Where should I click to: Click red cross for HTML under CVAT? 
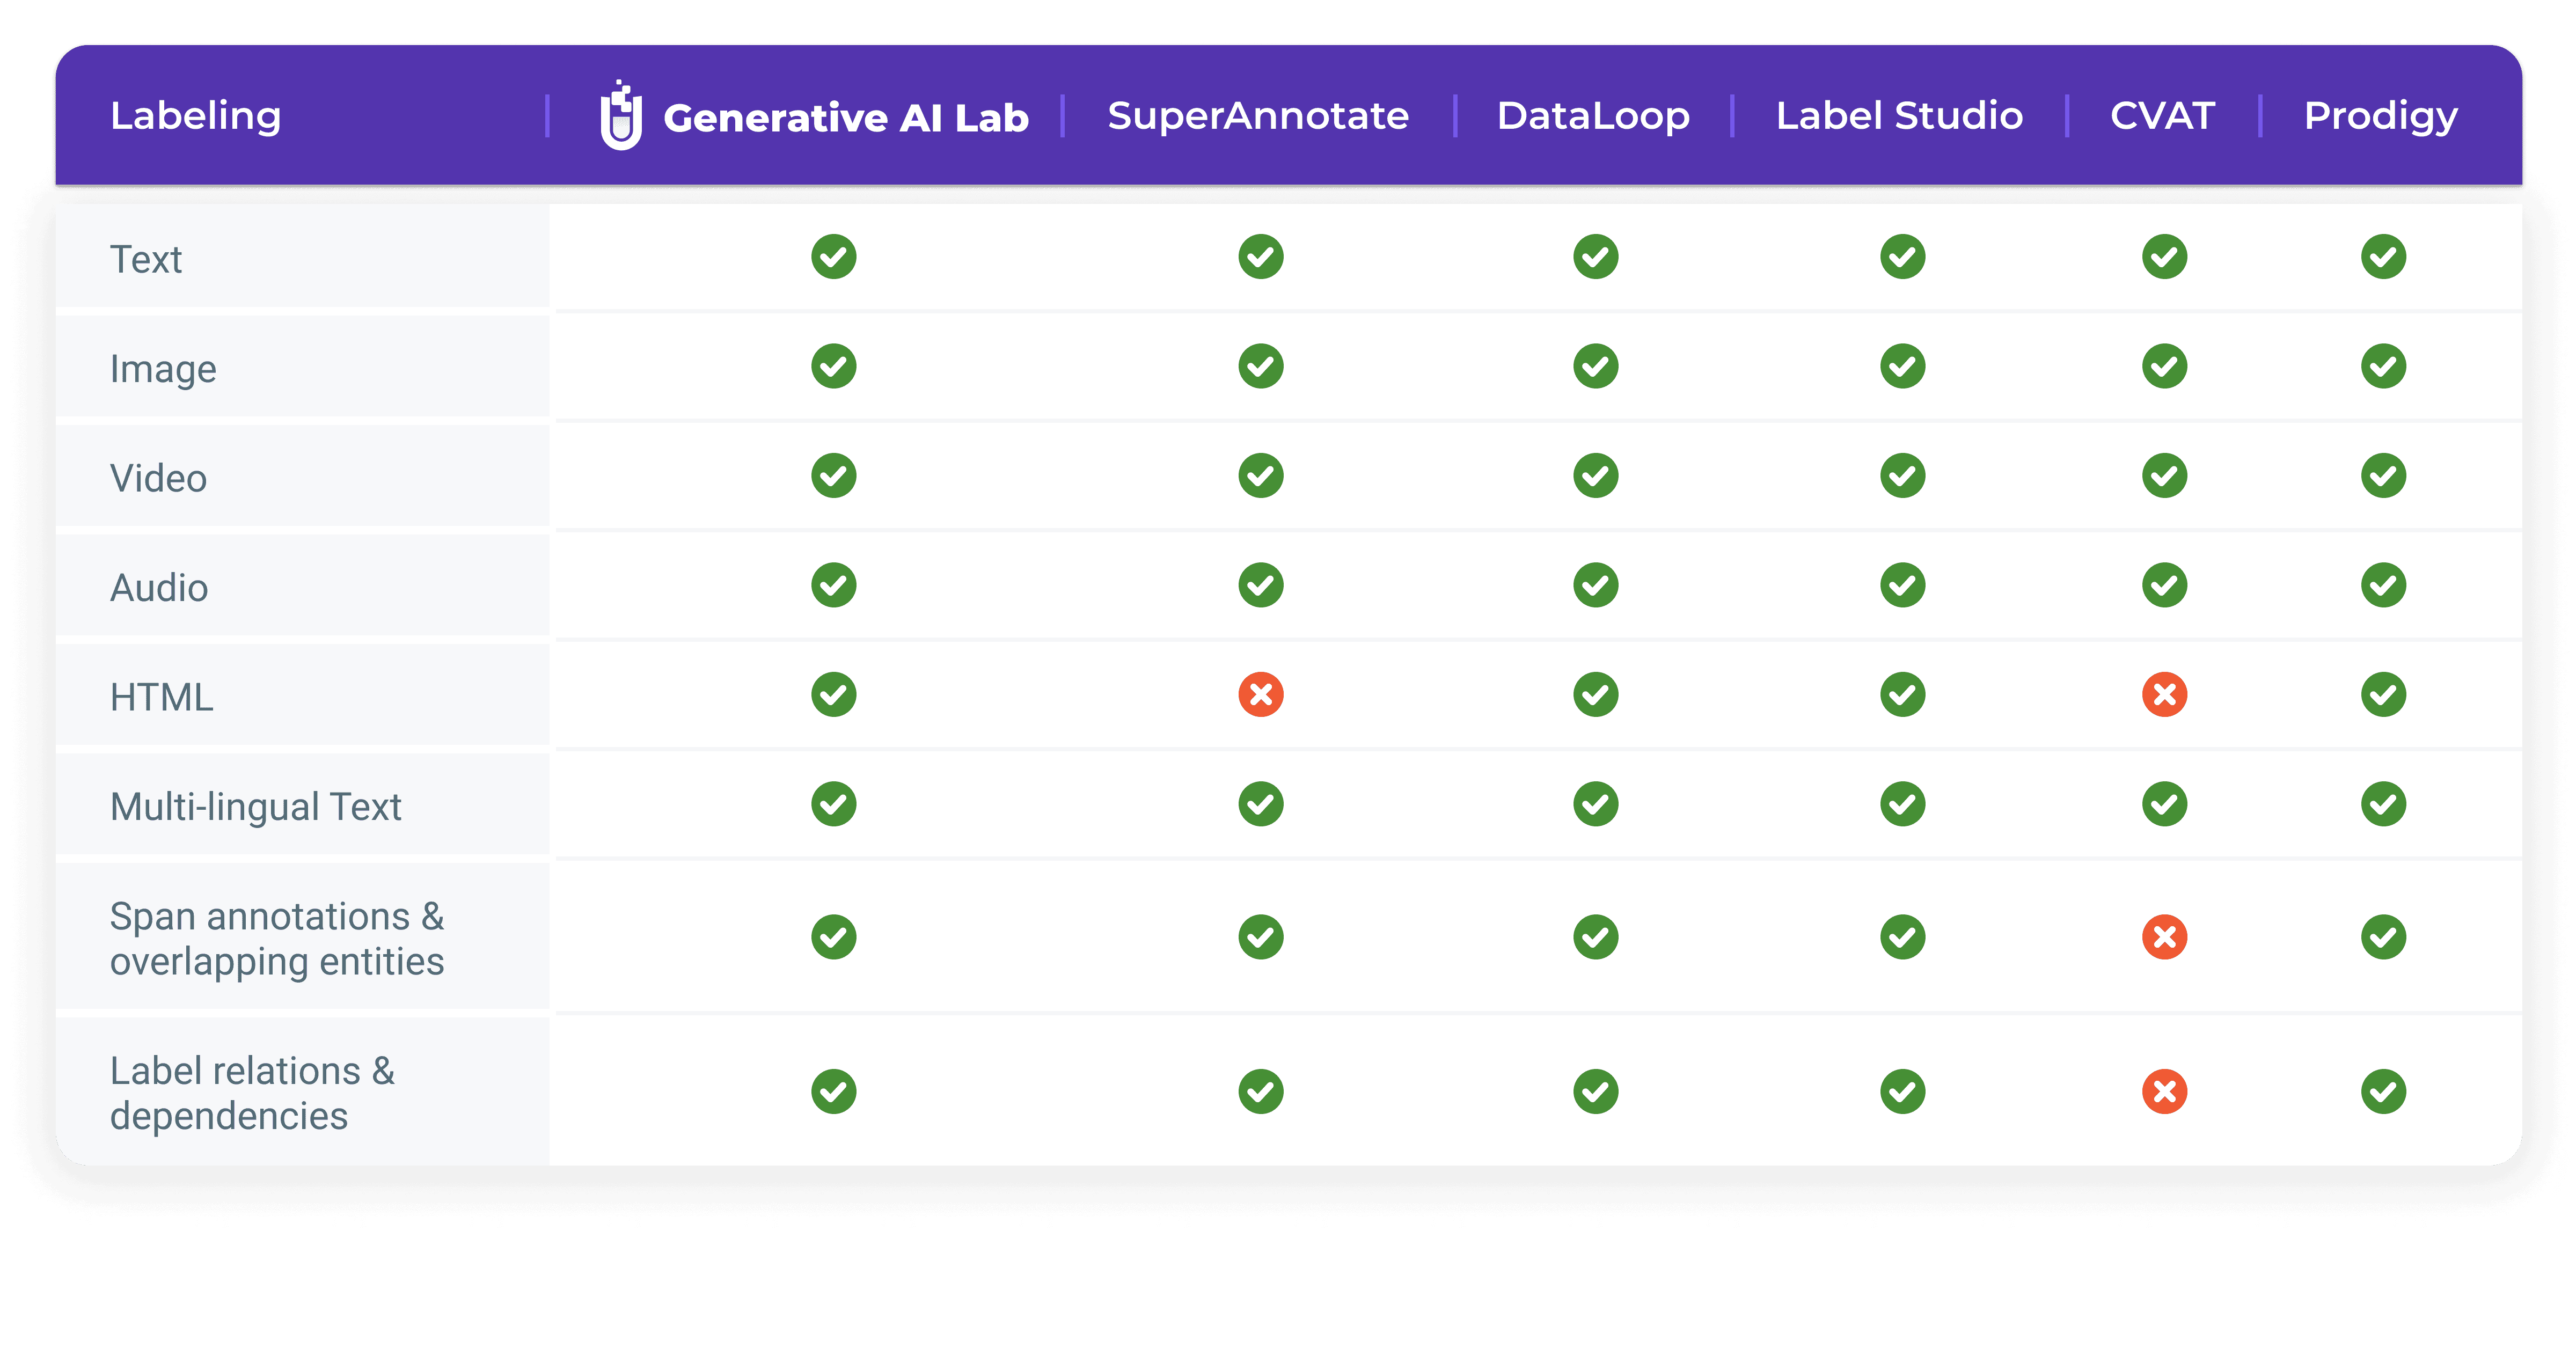[x=2165, y=694]
